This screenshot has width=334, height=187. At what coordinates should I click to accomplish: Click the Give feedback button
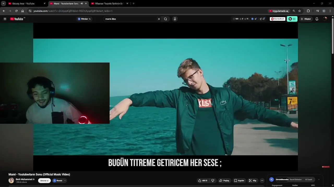(x=277, y=19)
